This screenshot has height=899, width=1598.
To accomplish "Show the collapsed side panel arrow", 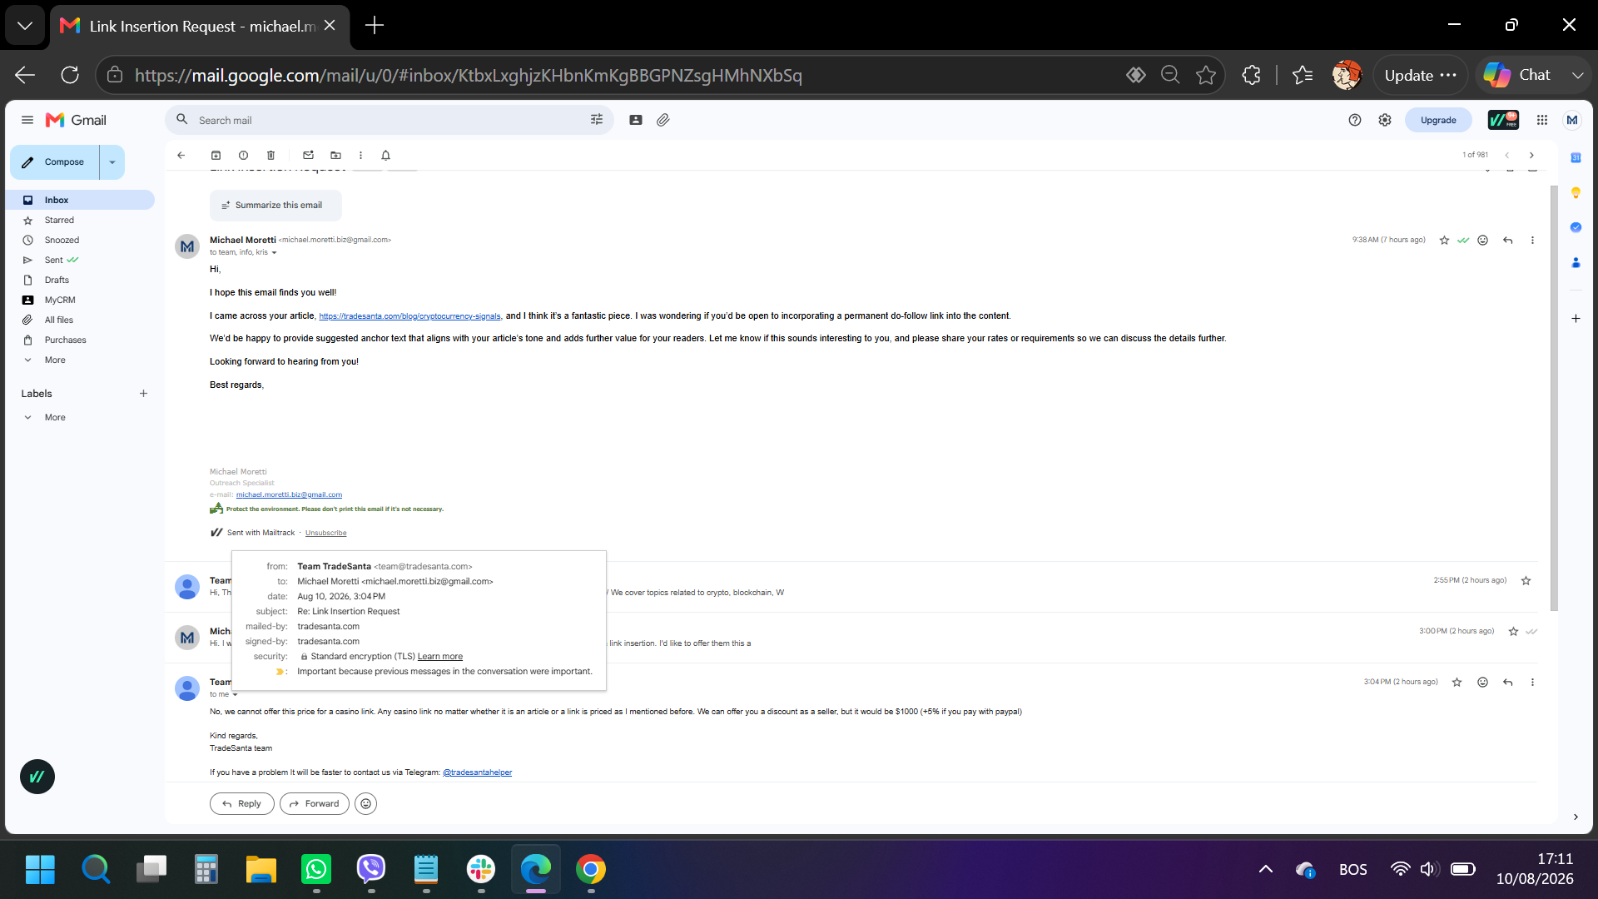I will [x=1576, y=817].
